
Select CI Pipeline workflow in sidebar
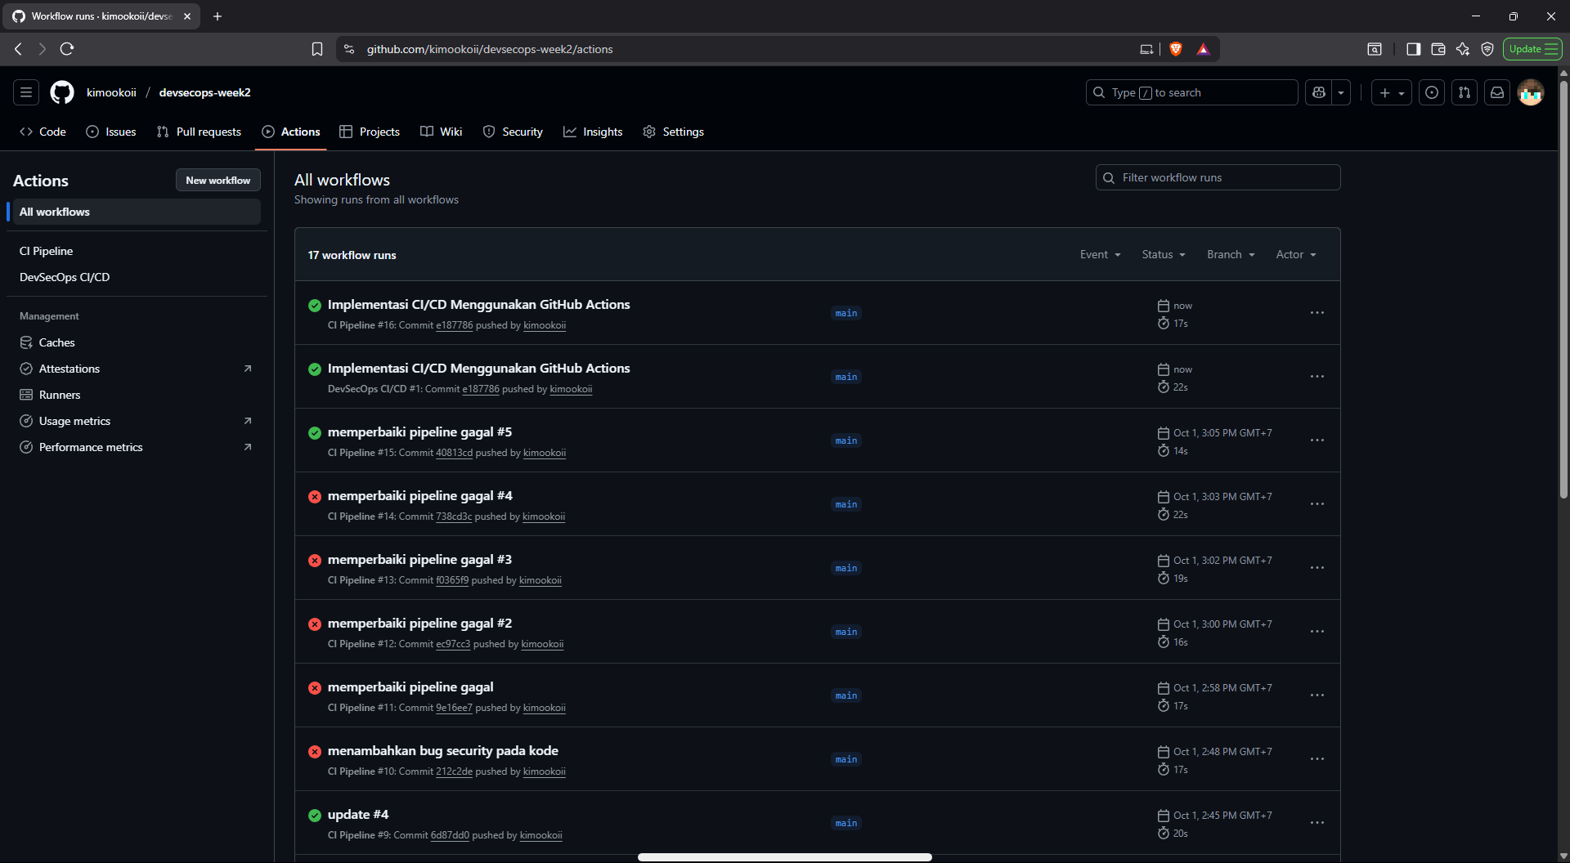pyautogui.click(x=47, y=251)
